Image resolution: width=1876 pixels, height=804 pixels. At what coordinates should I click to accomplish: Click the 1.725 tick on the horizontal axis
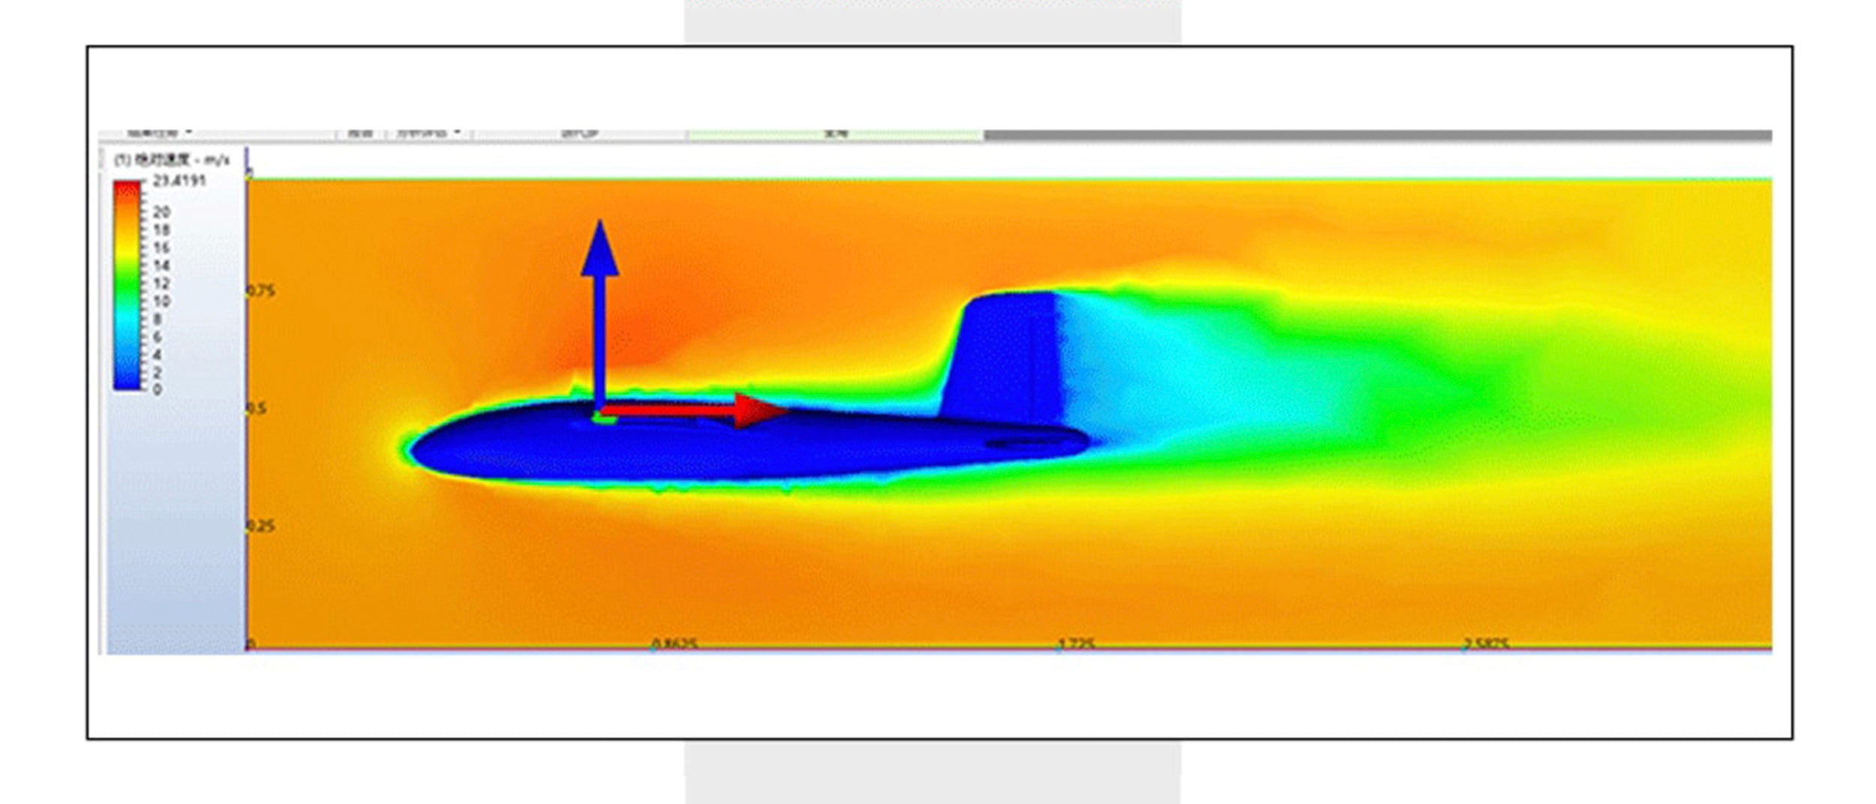tap(1076, 643)
